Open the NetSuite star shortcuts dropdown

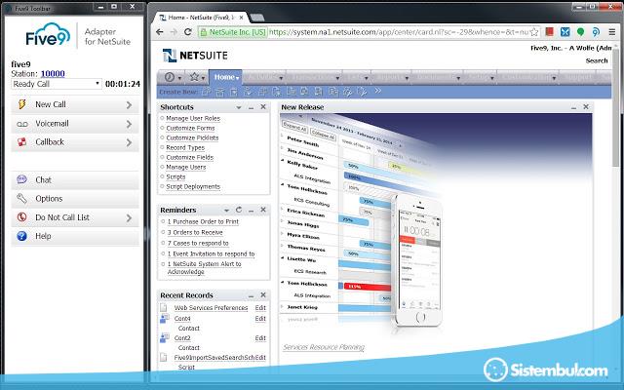197,77
